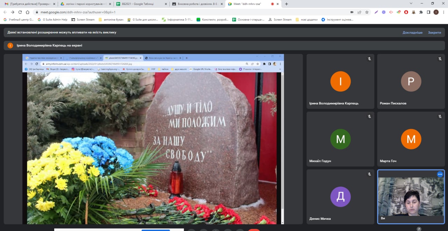Go to the browser home page
The image size is (448, 231).
[28, 12]
